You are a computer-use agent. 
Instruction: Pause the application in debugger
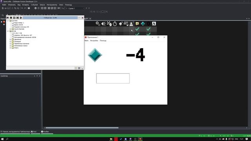[x=14, y=18]
